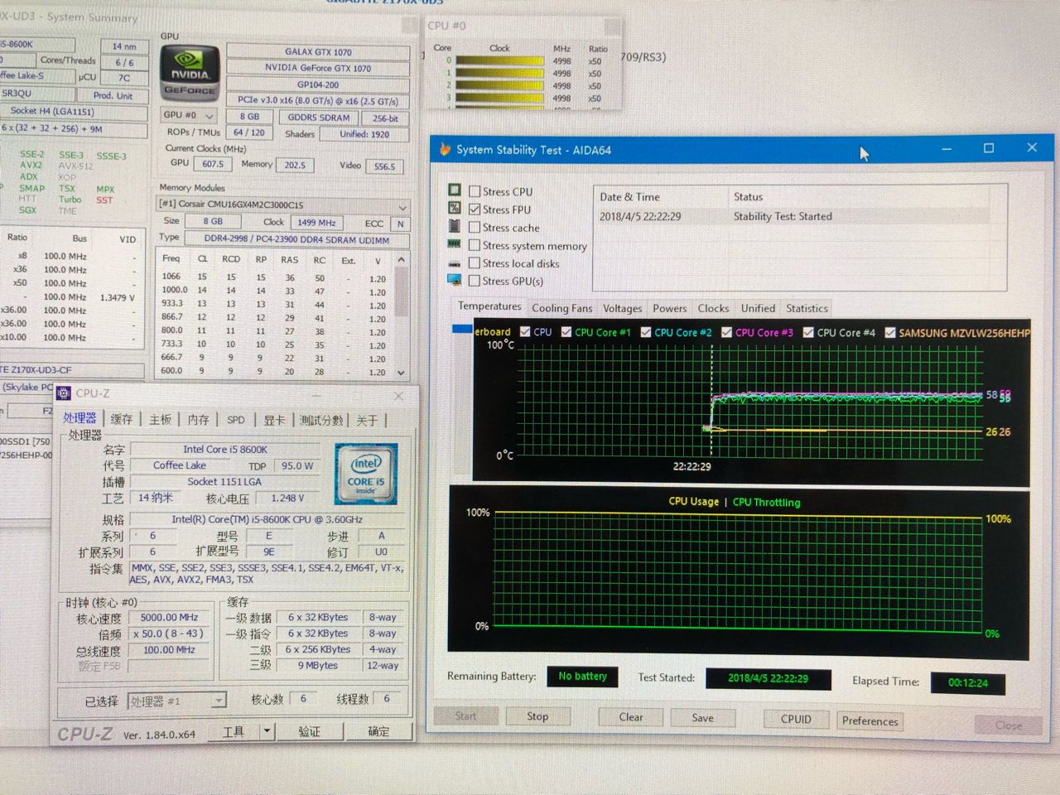Click the Test Started date field
Image resolution: width=1060 pixels, height=795 pixels.
(x=768, y=679)
